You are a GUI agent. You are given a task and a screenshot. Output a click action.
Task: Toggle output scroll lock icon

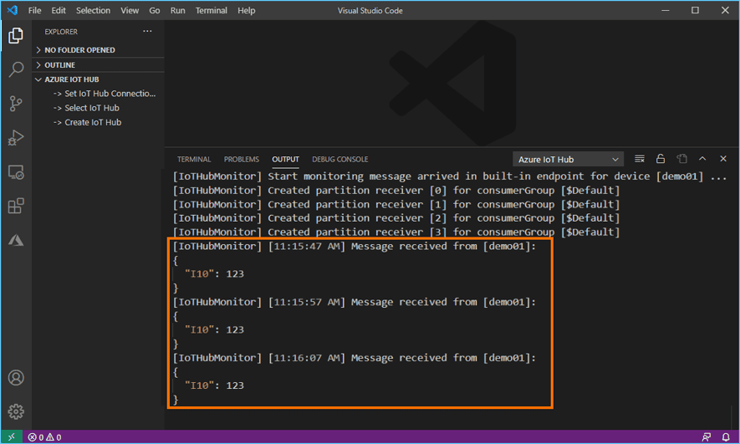click(x=661, y=159)
